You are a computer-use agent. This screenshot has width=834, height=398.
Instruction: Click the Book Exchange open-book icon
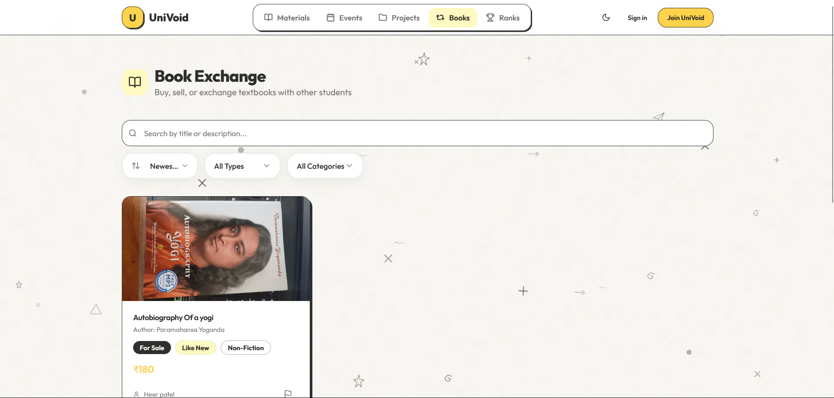(x=135, y=82)
